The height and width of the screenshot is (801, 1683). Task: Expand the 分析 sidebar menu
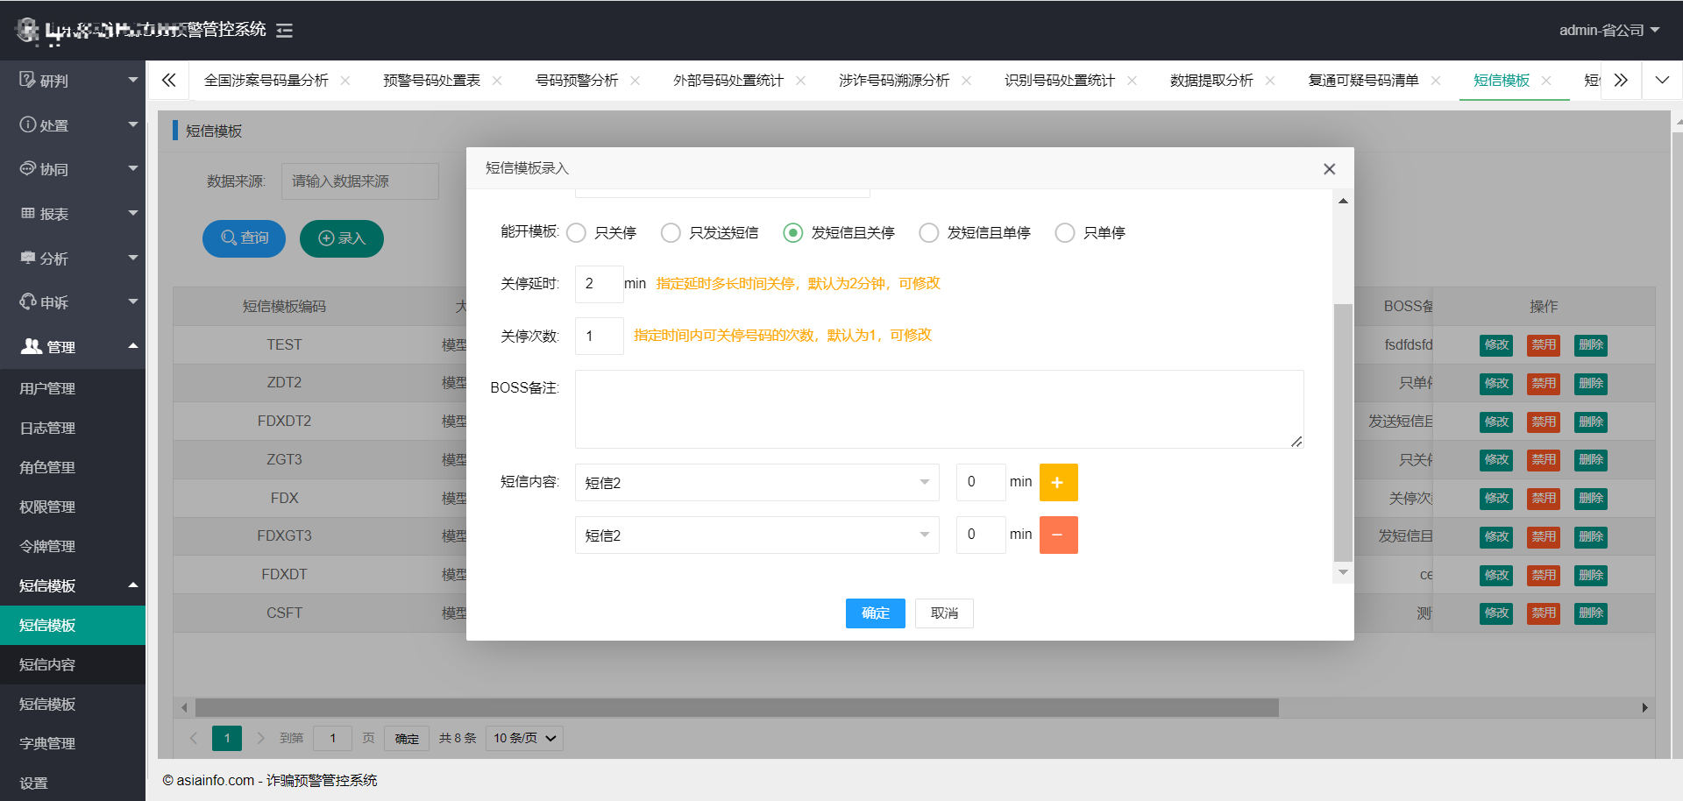coord(73,259)
